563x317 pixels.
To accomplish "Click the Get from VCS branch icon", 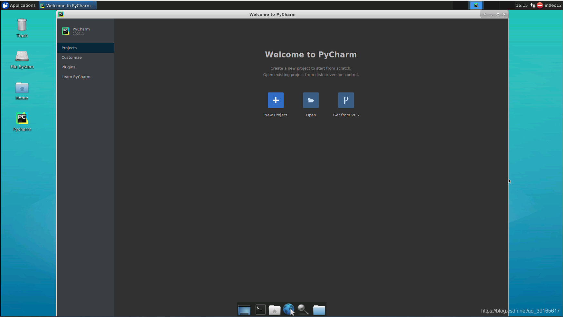I will 346,100.
